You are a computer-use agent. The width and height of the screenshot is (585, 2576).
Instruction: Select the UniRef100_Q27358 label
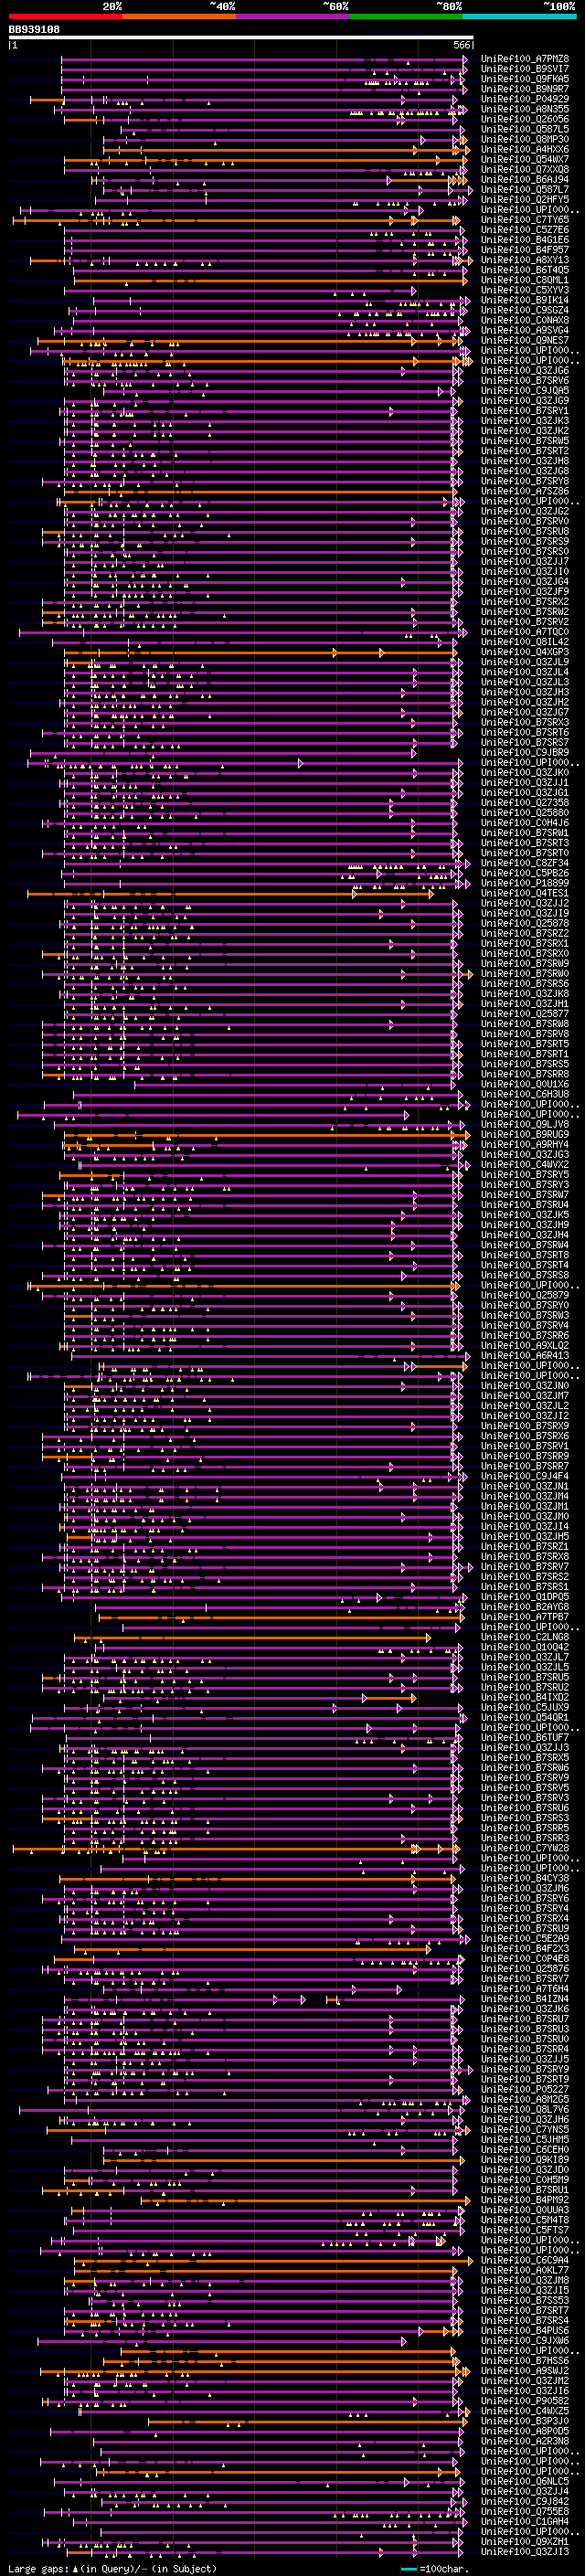(x=525, y=803)
